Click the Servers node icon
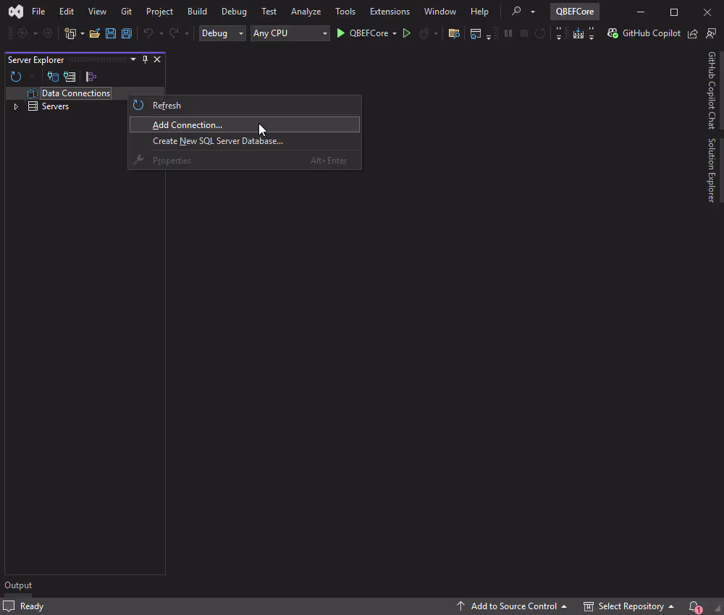724x615 pixels. point(33,106)
